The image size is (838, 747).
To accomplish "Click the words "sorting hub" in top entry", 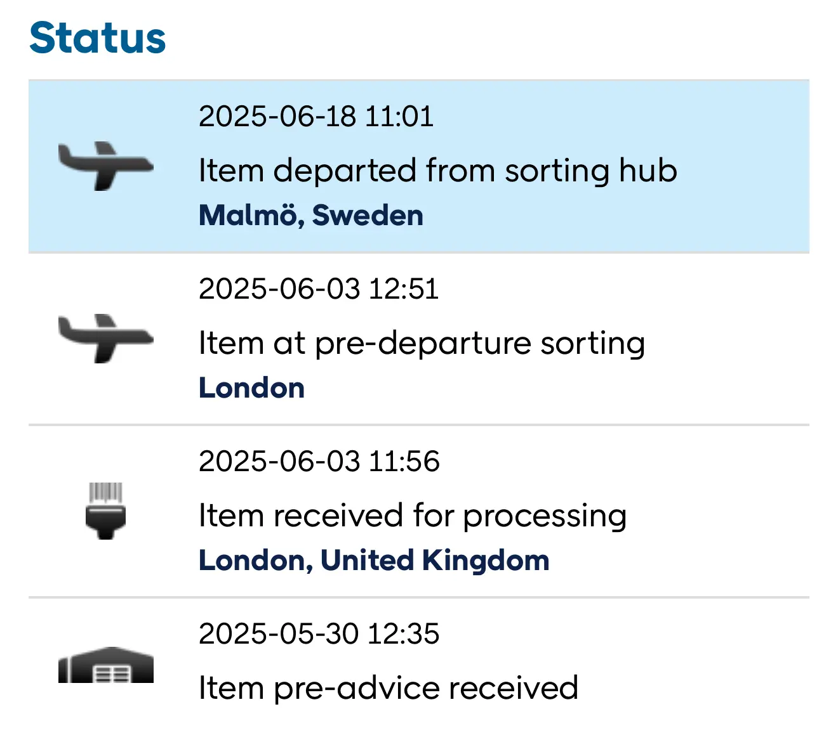I will [591, 171].
